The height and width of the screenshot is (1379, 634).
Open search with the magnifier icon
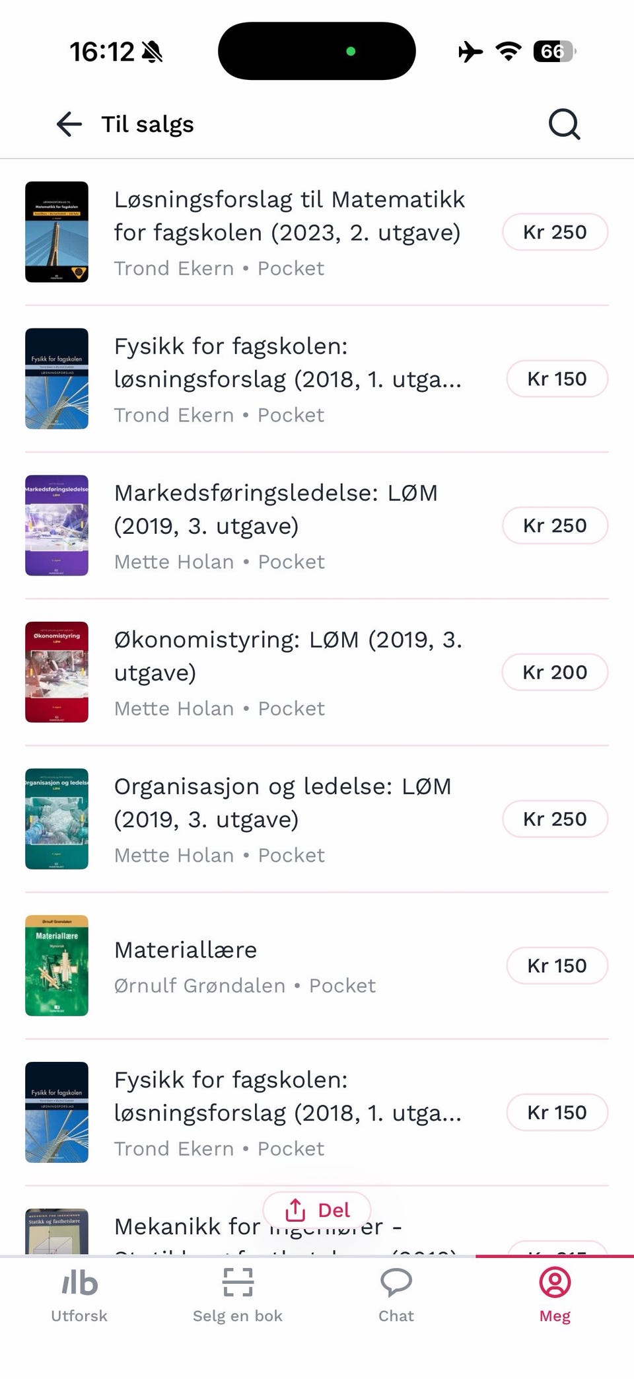564,124
